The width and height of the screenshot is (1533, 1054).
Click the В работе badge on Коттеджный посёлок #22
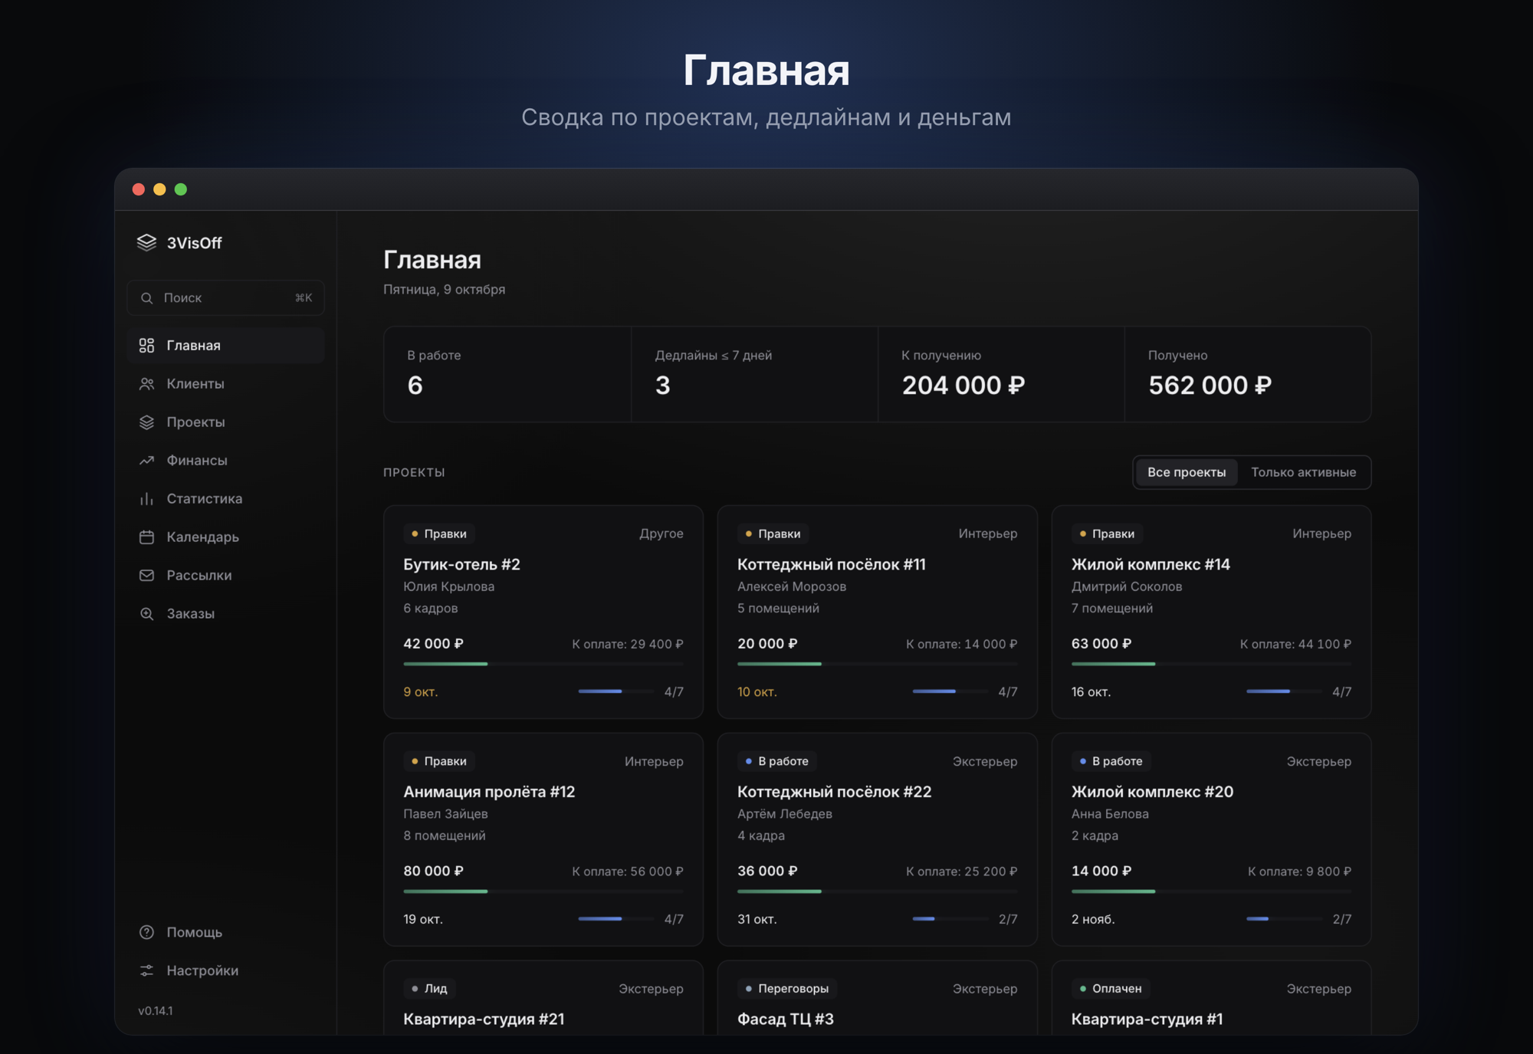coord(777,761)
